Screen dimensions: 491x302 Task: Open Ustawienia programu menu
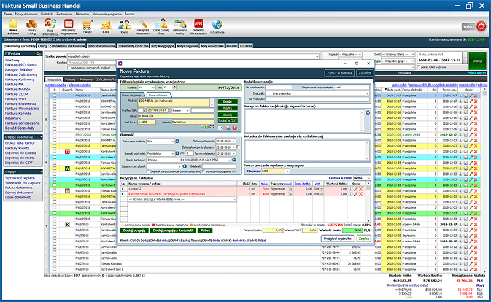tap(107, 14)
